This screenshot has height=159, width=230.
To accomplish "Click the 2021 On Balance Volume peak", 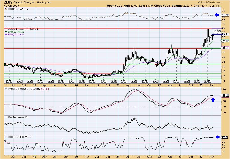I will (134, 118).
